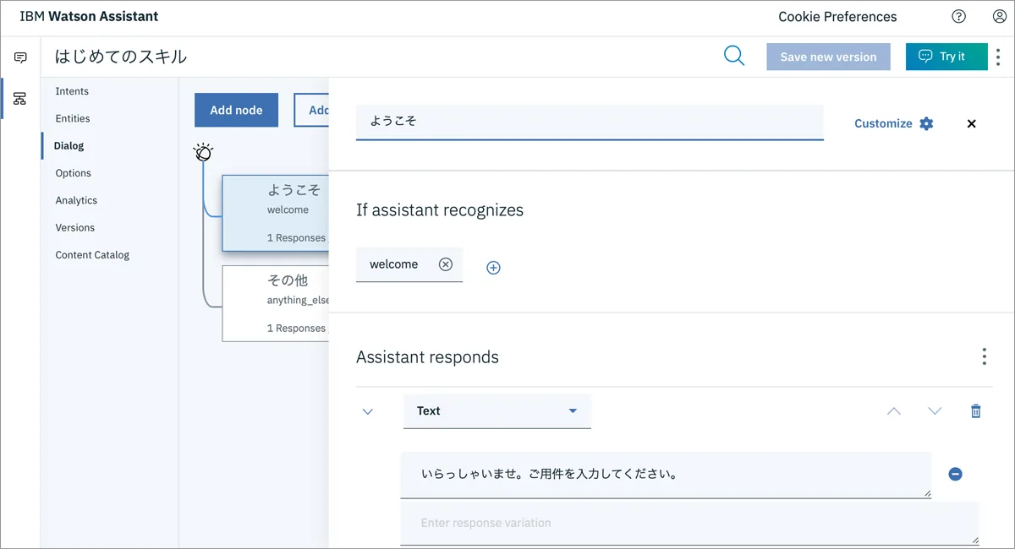Move the Text response down

tap(935, 411)
